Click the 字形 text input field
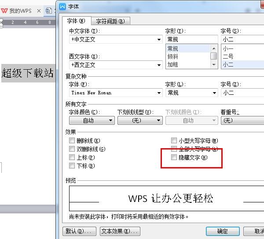This screenshot has height=239, width=264. pyautogui.click(x=192, y=40)
